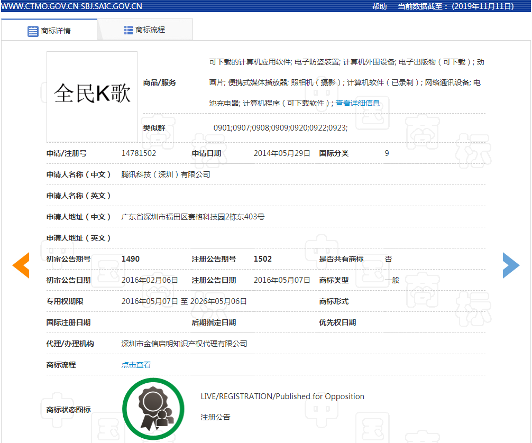The image size is (532, 443).
Task: Select shared trademark value 否
Action: 389,259
